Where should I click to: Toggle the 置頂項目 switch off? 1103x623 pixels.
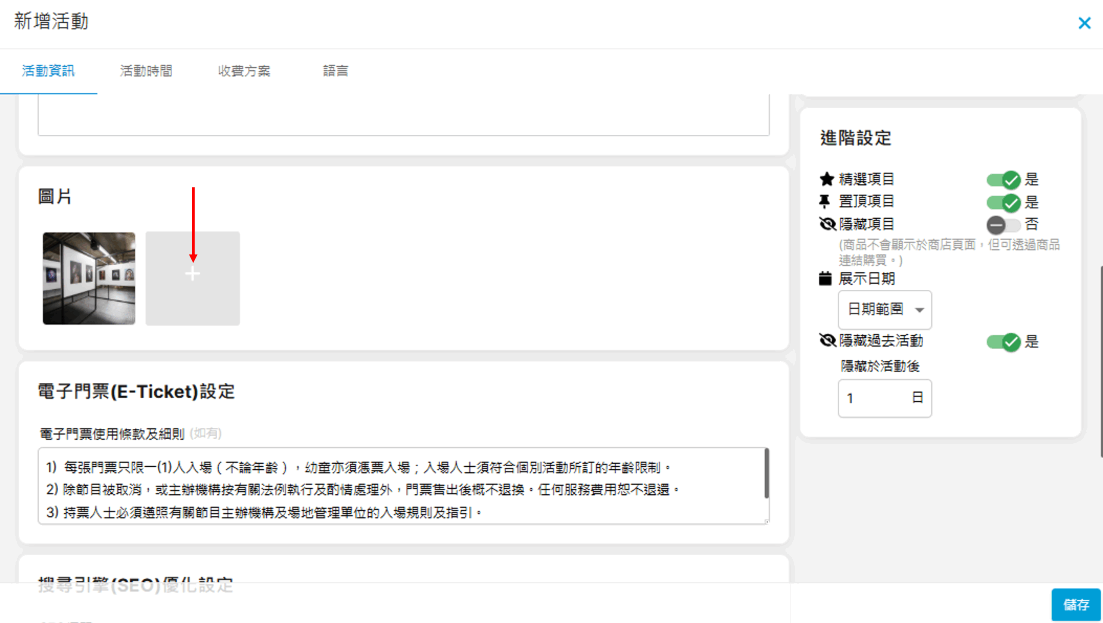tap(1003, 202)
